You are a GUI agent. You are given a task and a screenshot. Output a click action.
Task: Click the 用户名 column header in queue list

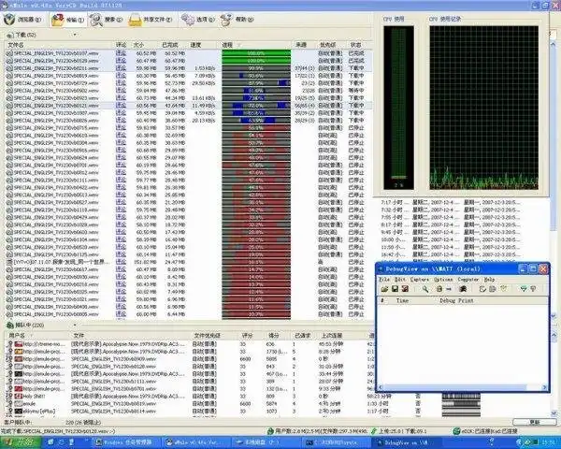coord(17,336)
